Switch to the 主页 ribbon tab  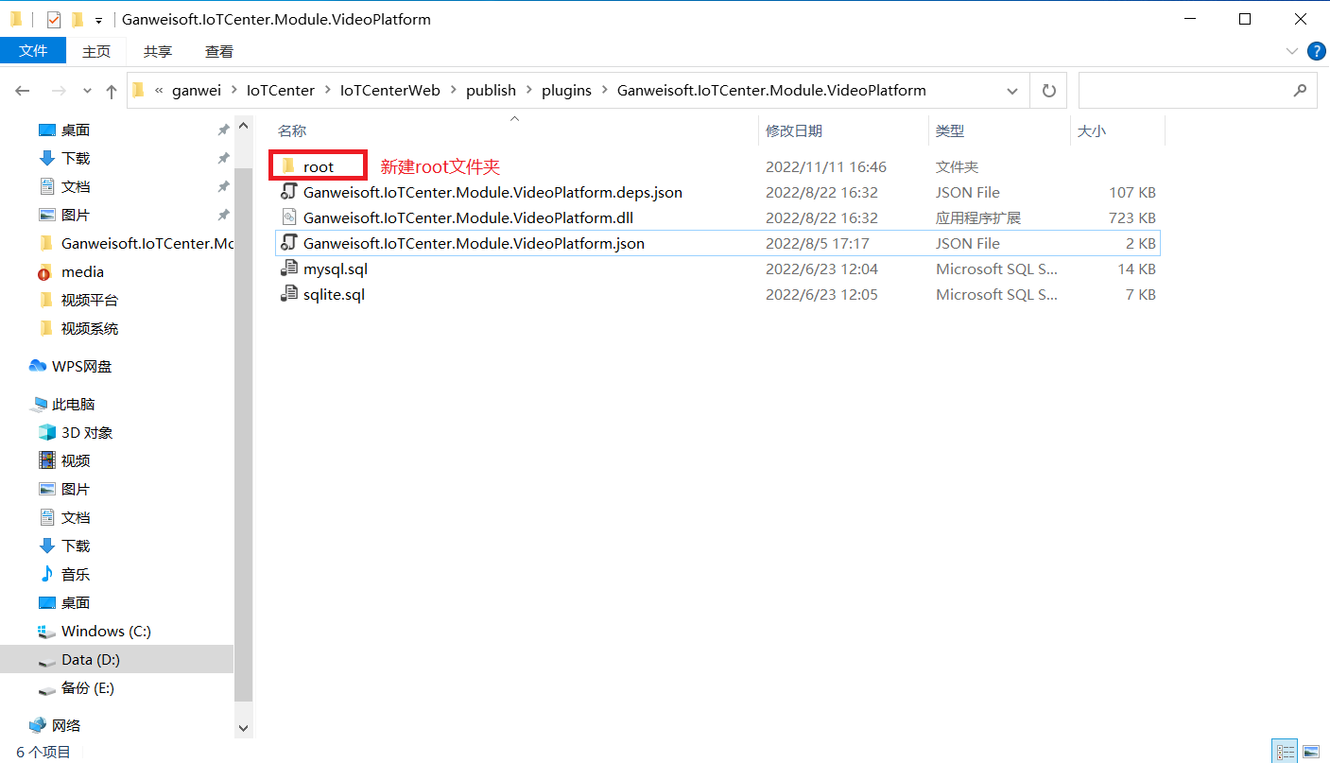96,51
